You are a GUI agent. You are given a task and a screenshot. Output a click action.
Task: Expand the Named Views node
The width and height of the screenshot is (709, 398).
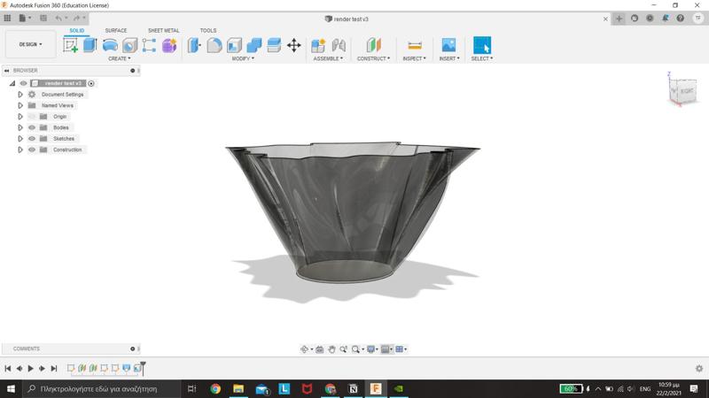(20, 105)
